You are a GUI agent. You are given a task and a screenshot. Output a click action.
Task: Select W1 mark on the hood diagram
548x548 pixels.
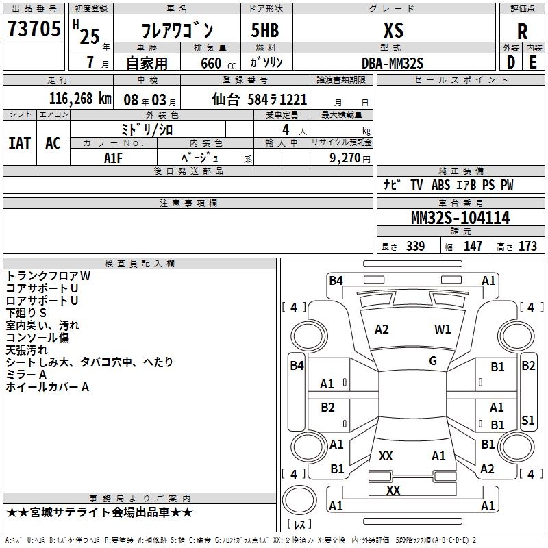443,329
